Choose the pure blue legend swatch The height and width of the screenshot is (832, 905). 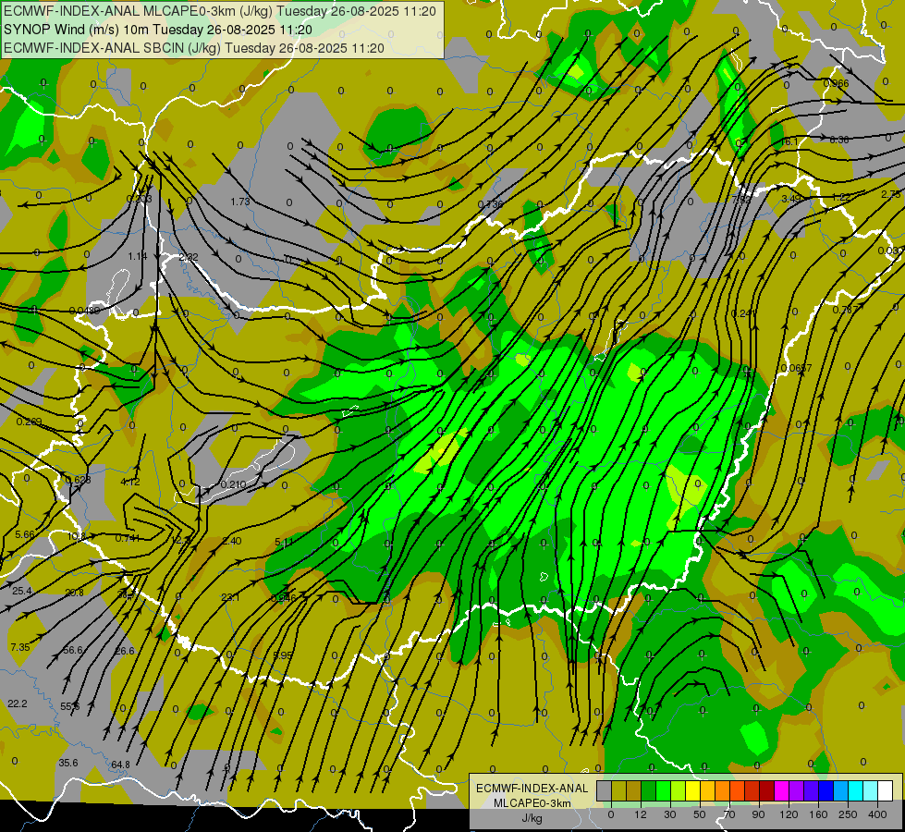[x=826, y=790]
